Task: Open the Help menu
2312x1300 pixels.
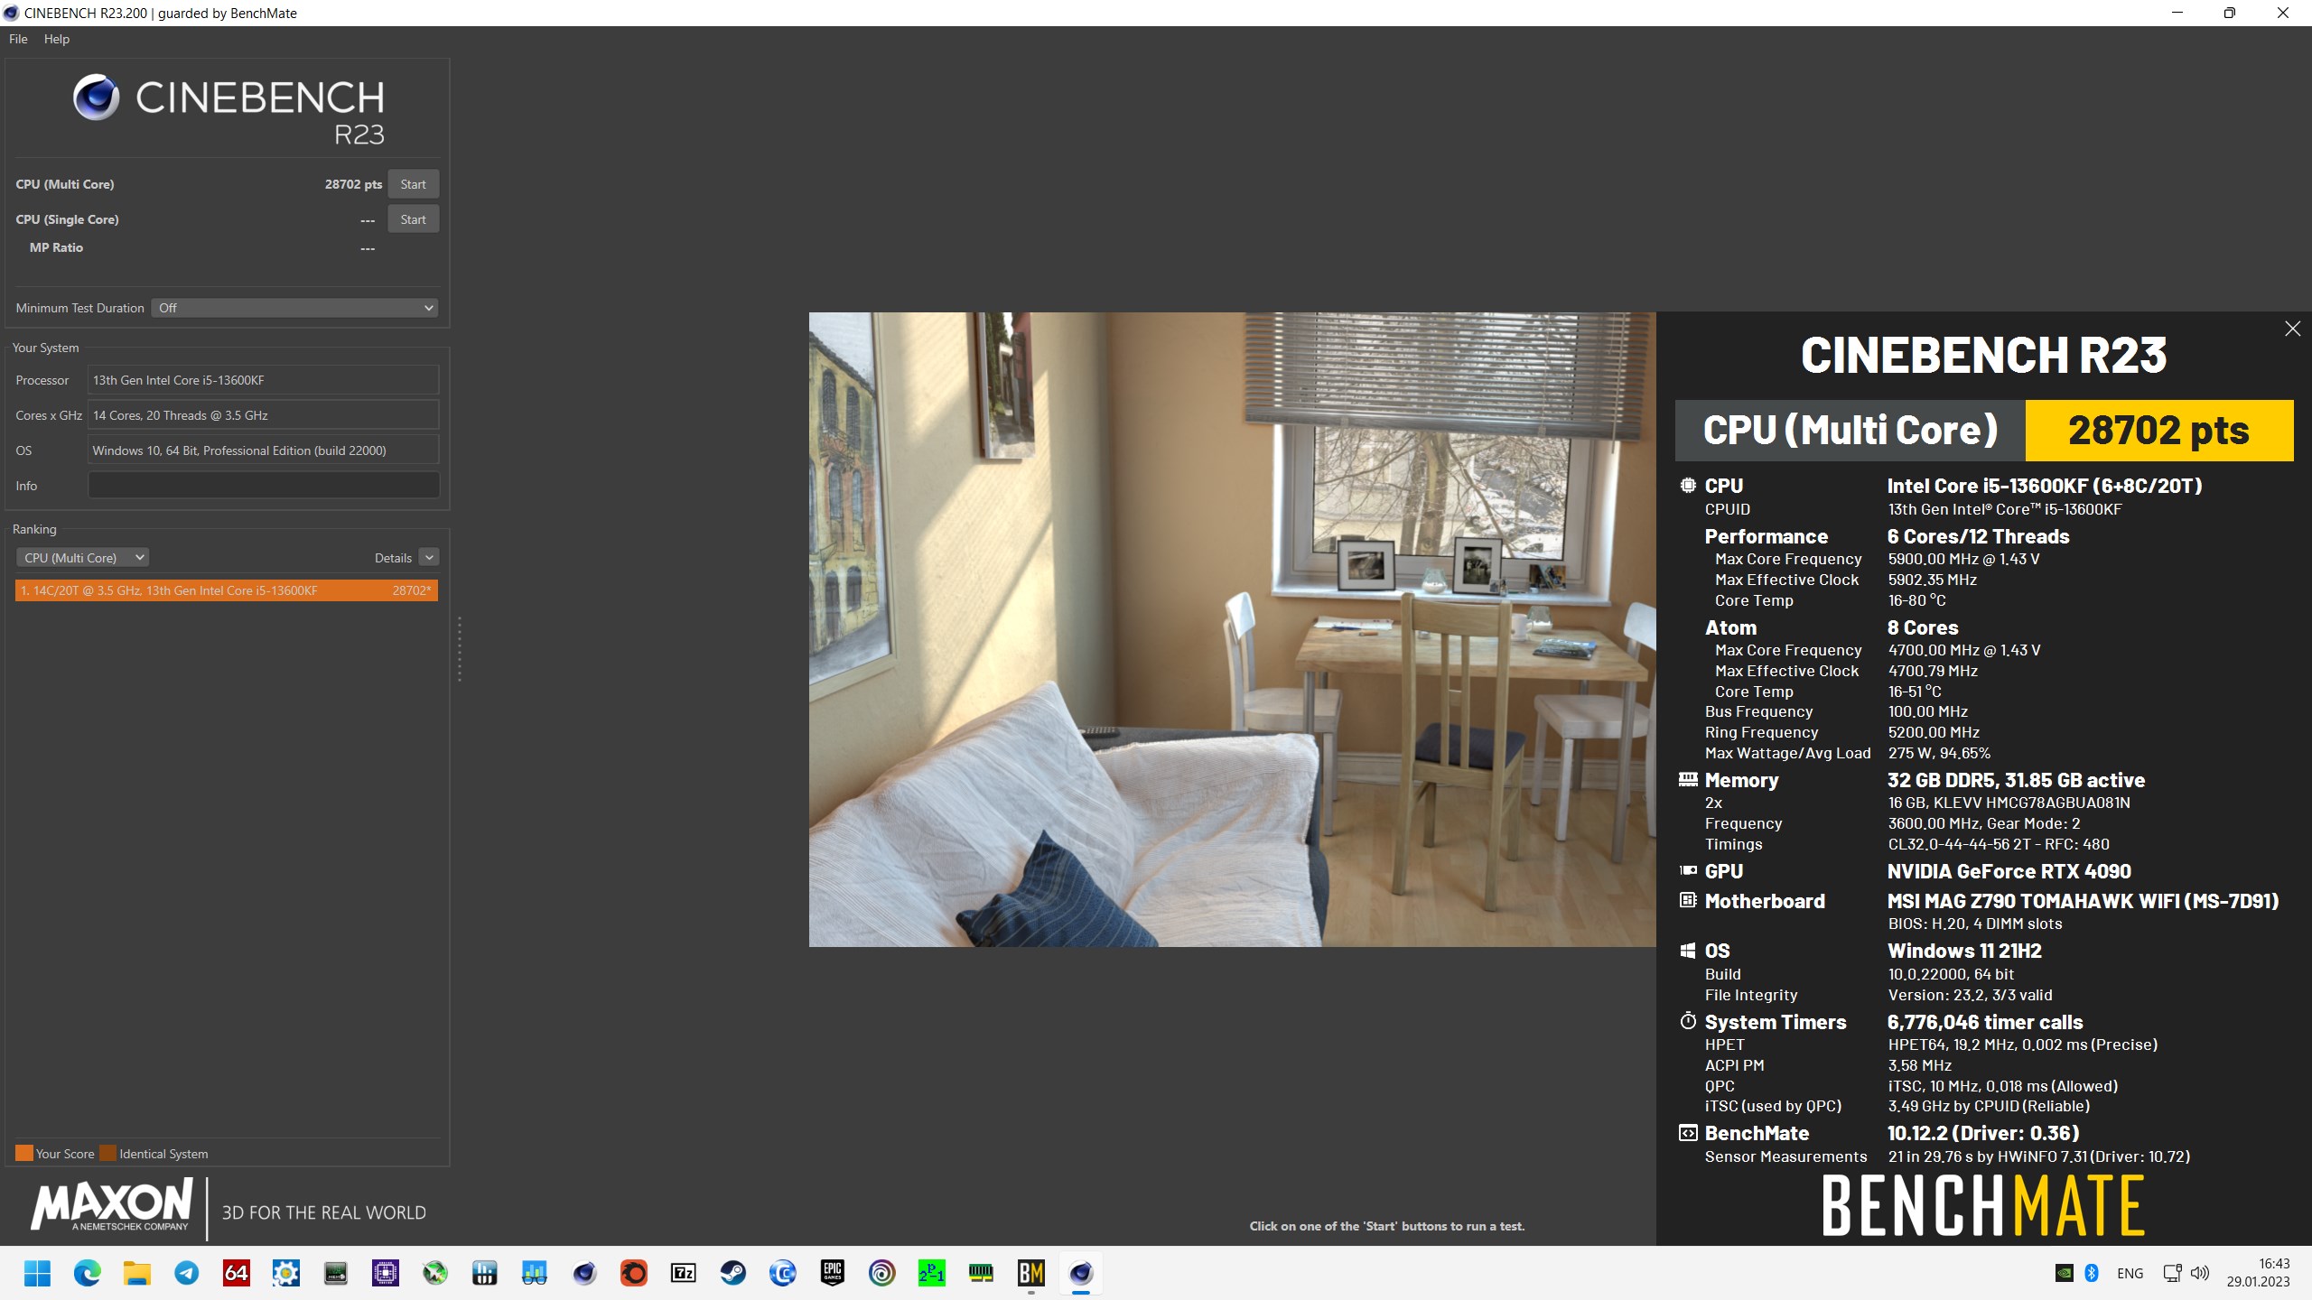Action: click(56, 39)
